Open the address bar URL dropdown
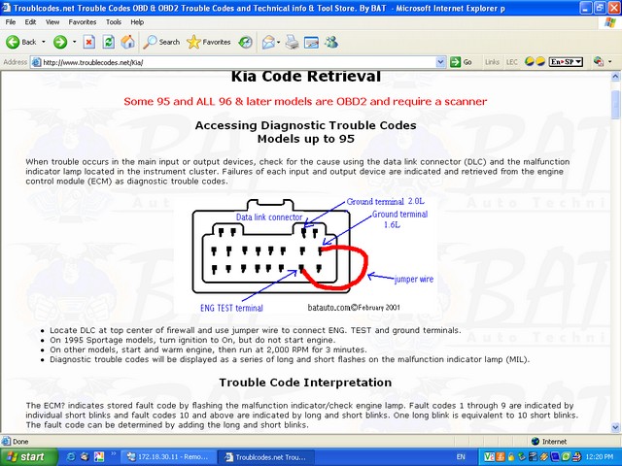622x466 pixels. [440, 62]
